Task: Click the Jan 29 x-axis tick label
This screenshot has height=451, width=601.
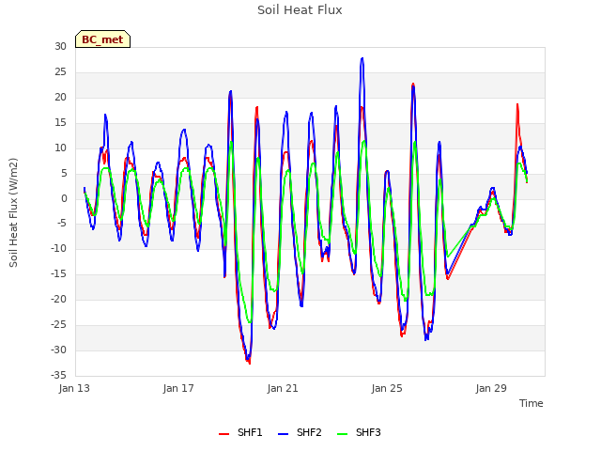Action: click(491, 388)
